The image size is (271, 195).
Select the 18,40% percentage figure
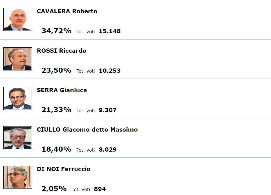coord(56,149)
